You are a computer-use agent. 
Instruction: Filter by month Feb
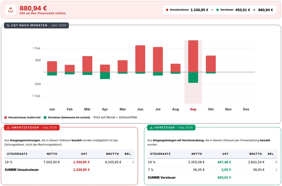(70, 109)
